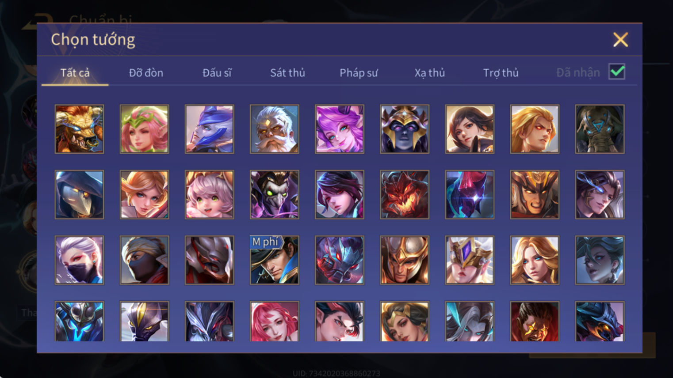673x378 pixels.
Task: Choose the pink-haired hero with green crown
Action: (x=144, y=129)
